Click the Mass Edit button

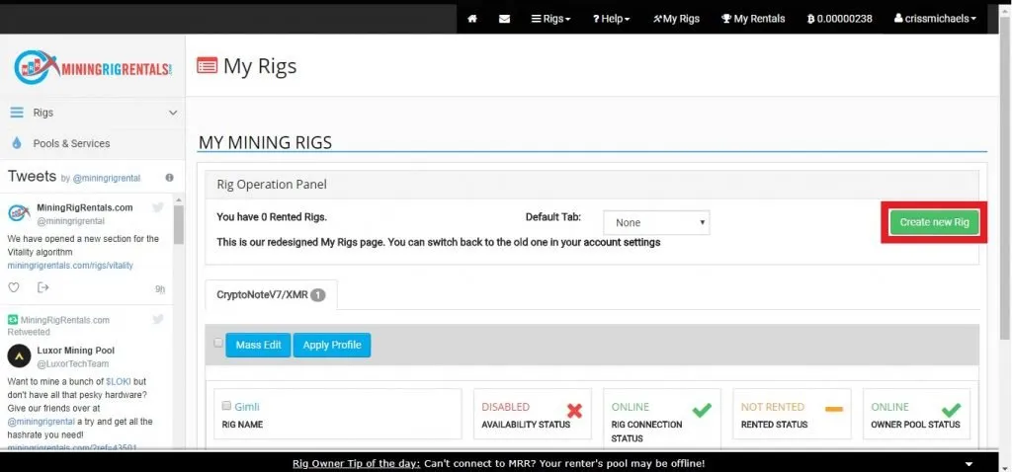[x=258, y=345]
